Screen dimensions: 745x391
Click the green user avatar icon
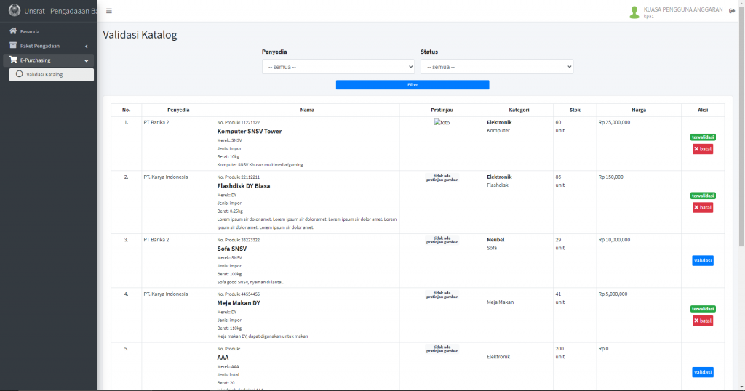634,12
